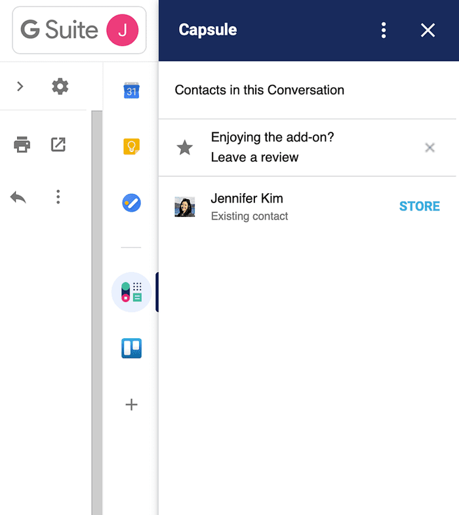Click Enjoying the add-on? text
Viewport: 459px width, 515px height.
(x=273, y=138)
